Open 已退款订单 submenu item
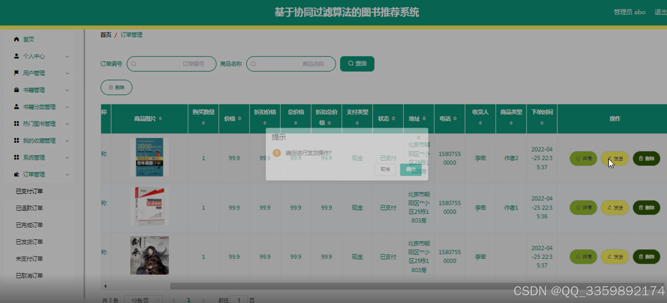 click(29, 208)
